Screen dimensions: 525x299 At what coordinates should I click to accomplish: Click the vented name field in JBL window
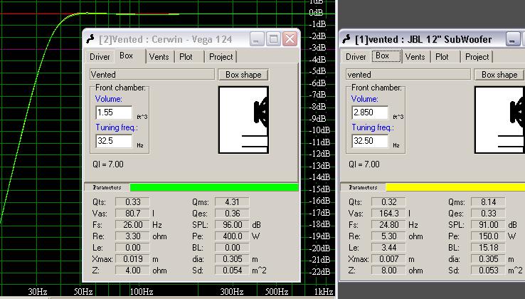408,75
